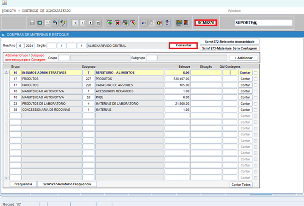This screenshot has height=206, width=304.
Task: Go to previous record arrow icon
Action: coord(83,23)
